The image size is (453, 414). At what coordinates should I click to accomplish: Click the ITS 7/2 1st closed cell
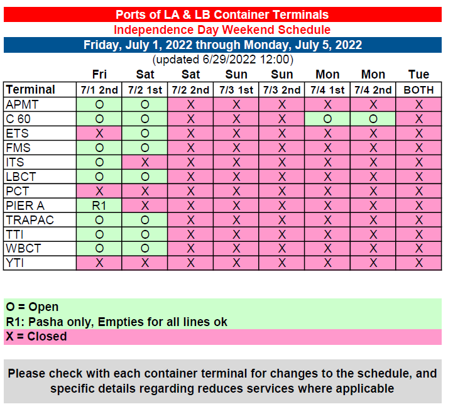(x=145, y=162)
